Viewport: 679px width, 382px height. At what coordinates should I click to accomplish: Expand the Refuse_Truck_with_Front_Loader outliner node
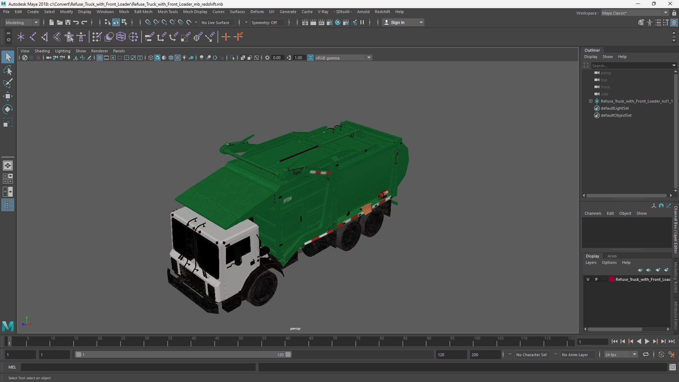pyautogui.click(x=591, y=101)
